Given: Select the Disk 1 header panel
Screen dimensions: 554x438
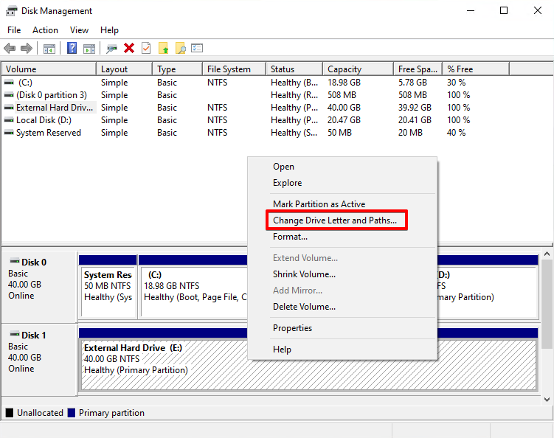Looking at the screenshot, I should (x=40, y=359).
